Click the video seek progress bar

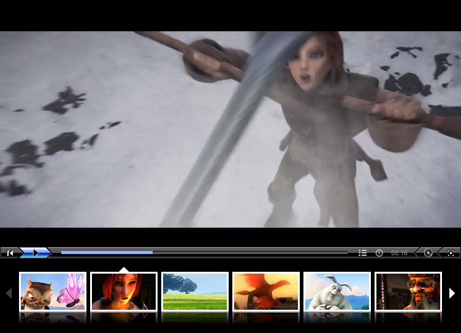pos(204,252)
